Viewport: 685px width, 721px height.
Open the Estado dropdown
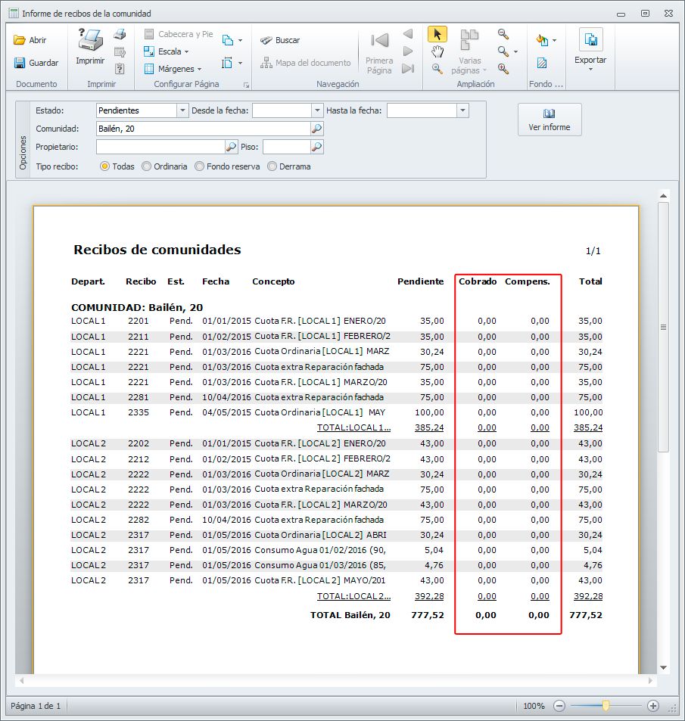click(x=182, y=110)
